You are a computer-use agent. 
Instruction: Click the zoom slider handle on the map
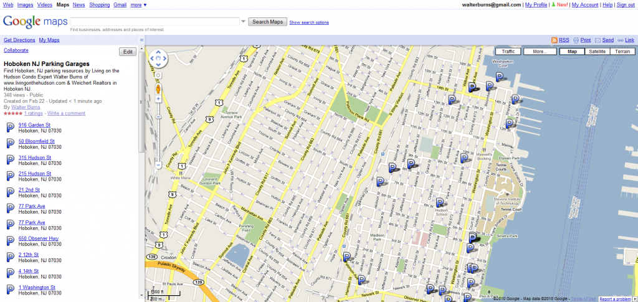(x=158, y=117)
